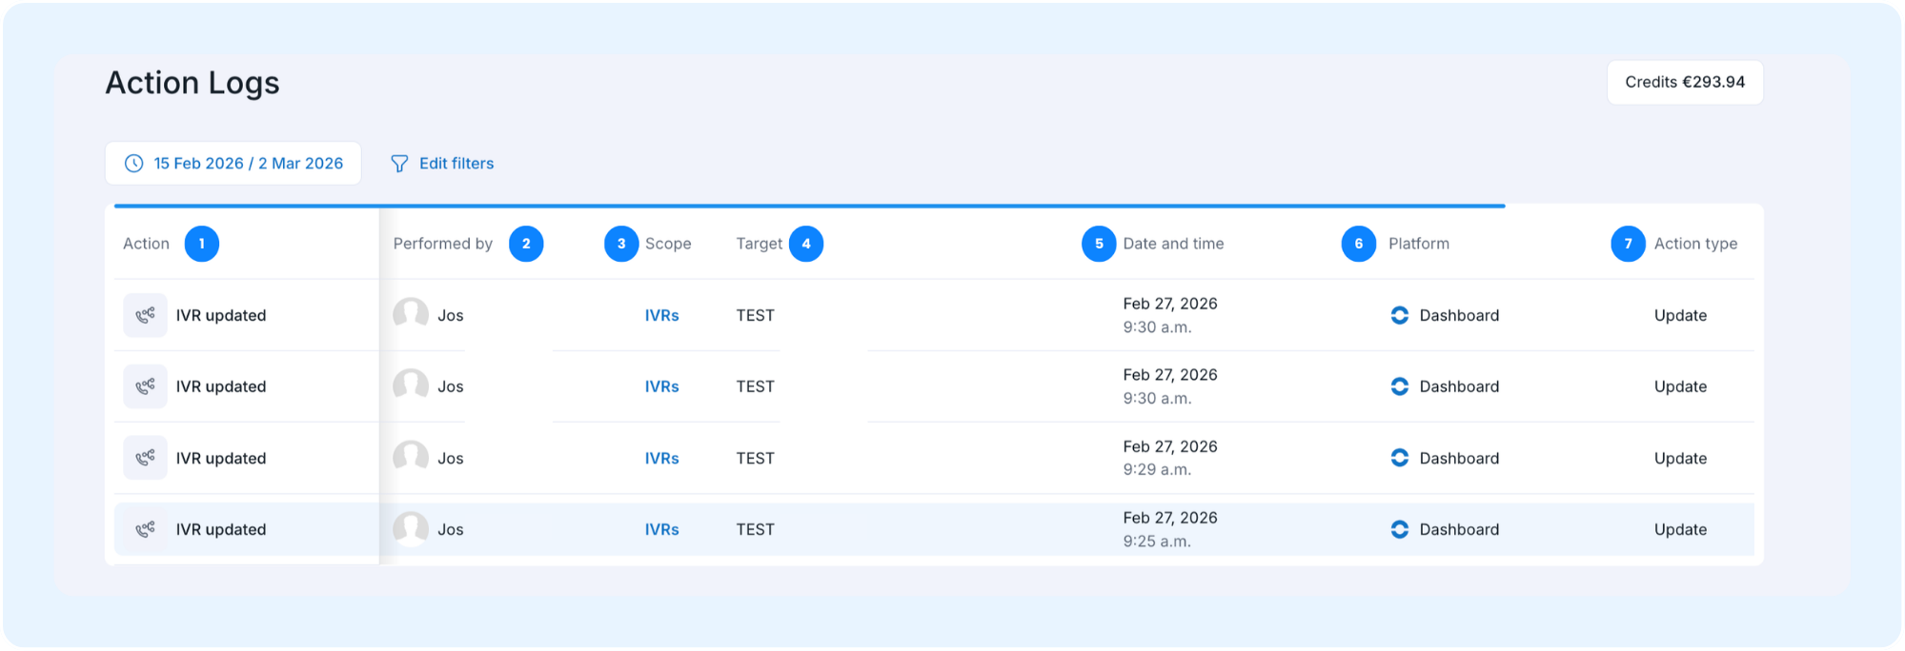Click the funnel icon next to Edit filters
Image resolution: width=1905 pixels, height=651 pixels.
399,164
